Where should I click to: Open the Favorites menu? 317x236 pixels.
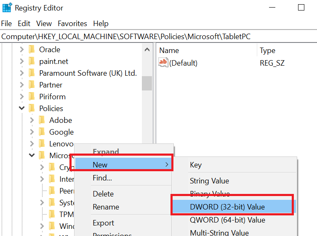[x=72, y=24]
